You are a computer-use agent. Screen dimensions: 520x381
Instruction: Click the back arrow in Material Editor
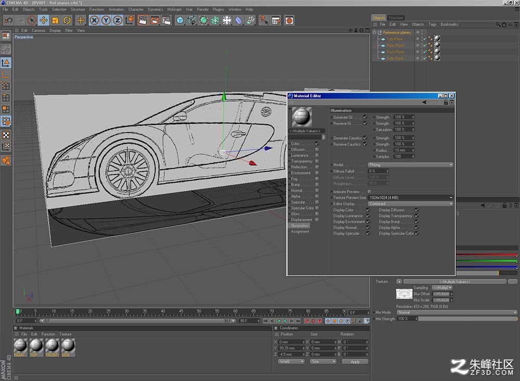tap(424, 102)
